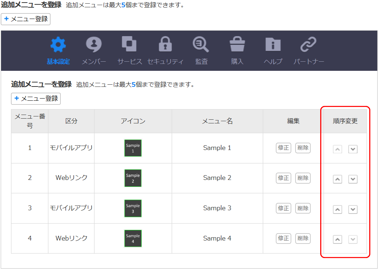Select the メンバー person icon
Screen dimensions: 378x269
(x=94, y=45)
